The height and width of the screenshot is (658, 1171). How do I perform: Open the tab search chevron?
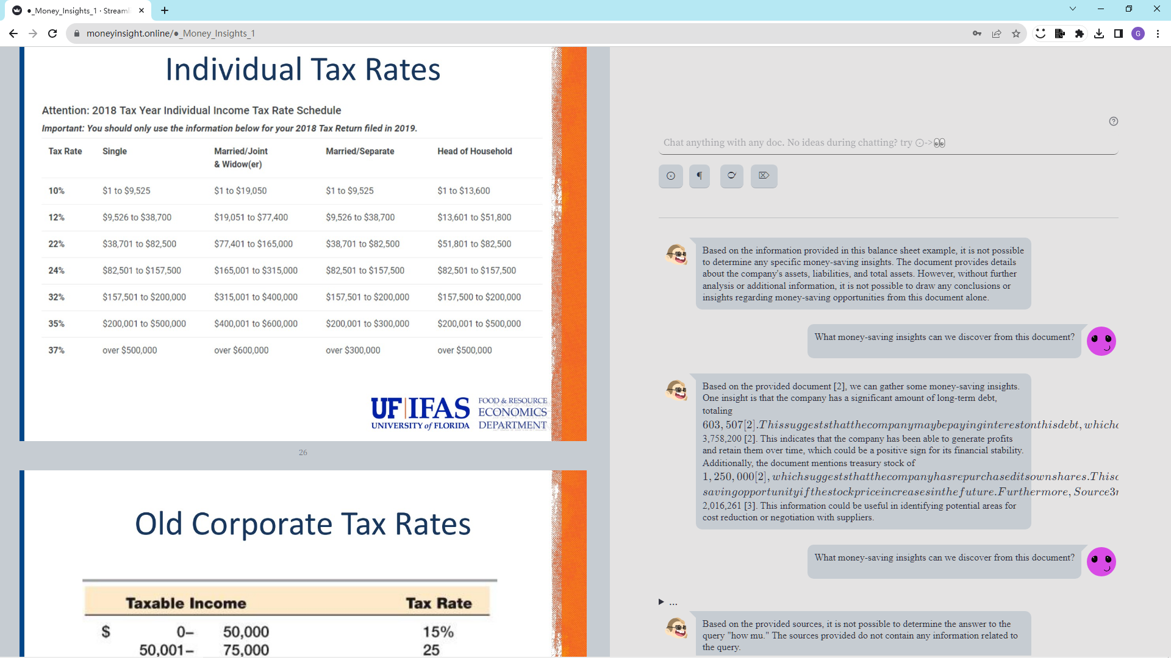point(1073,9)
